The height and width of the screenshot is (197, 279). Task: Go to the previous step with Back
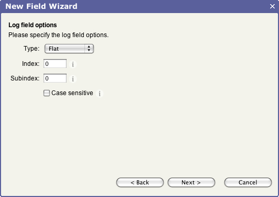(x=140, y=182)
